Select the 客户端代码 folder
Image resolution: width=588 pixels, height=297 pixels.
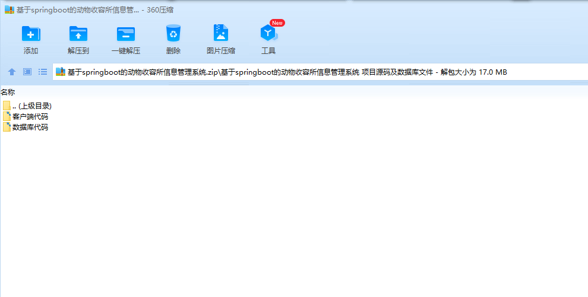[x=26, y=116]
